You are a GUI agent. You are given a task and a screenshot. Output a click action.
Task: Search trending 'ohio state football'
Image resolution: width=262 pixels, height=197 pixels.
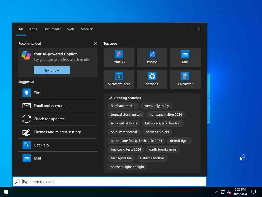pos(124,132)
